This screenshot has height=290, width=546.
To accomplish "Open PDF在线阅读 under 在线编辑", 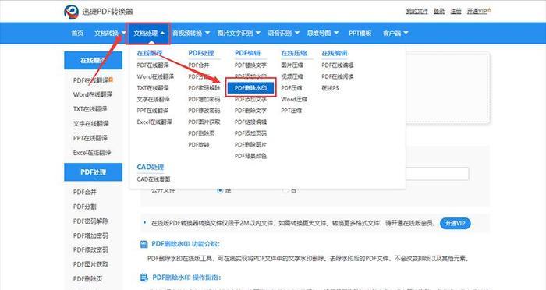I will (x=338, y=76).
